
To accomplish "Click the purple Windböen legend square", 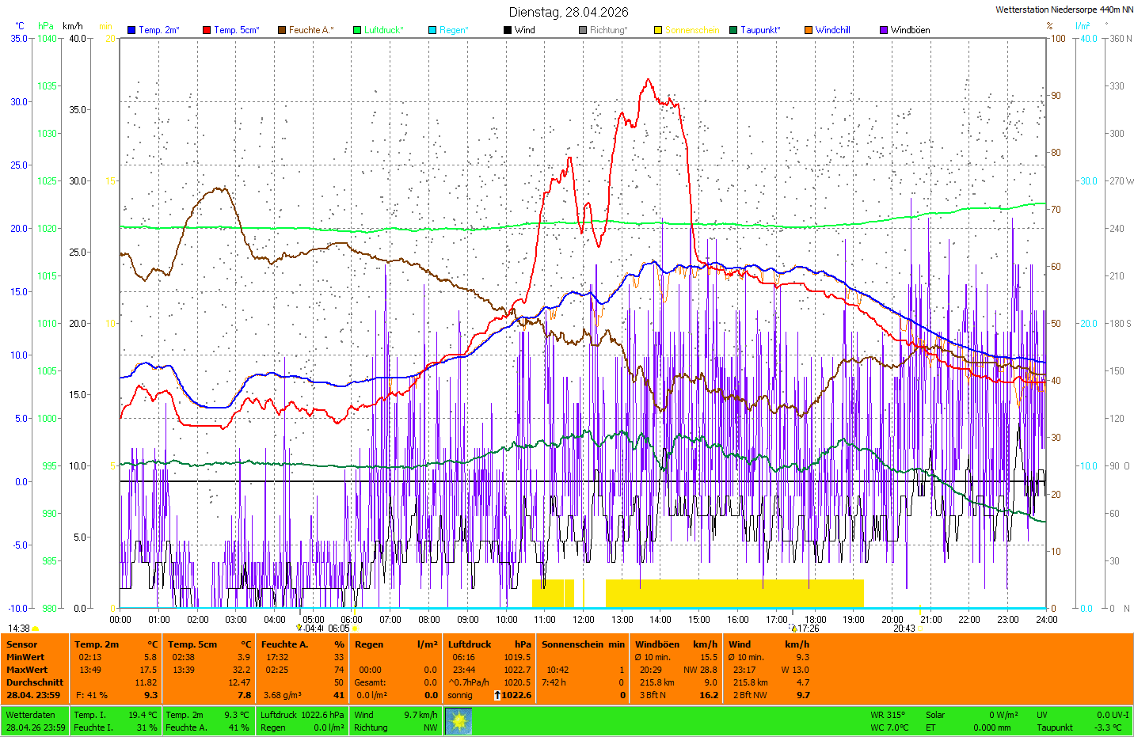I will point(884,30).
